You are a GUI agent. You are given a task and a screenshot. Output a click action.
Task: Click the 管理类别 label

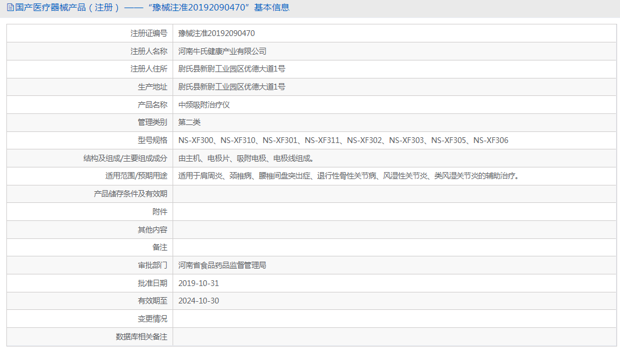pyautogui.click(x=152, y=122)
